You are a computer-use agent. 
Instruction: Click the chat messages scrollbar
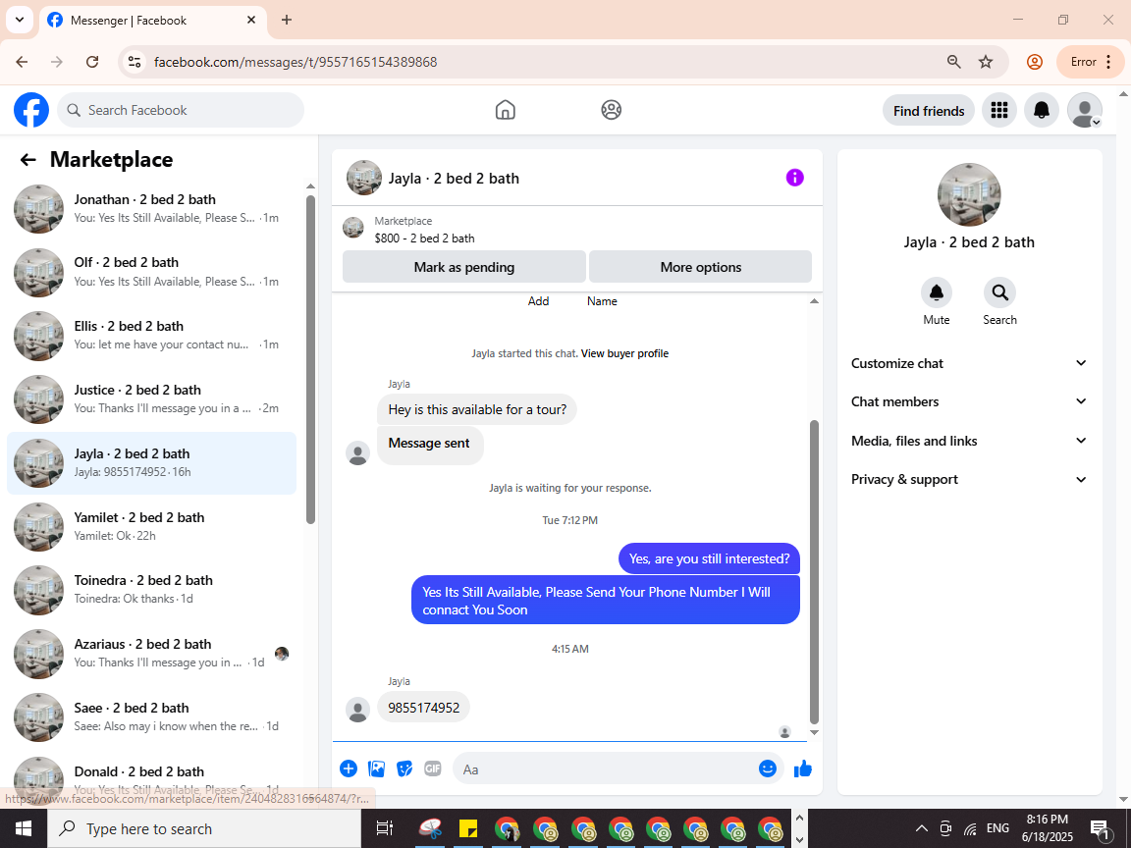click(x=814, y=571)
